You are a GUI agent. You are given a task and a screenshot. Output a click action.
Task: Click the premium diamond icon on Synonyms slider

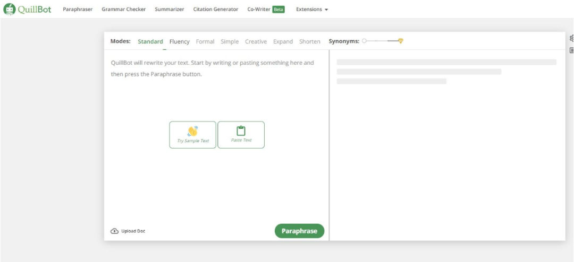coord(401,41)
